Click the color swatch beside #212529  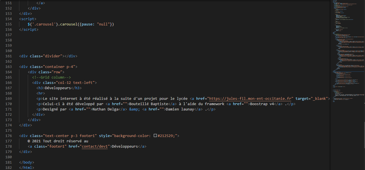155,136
